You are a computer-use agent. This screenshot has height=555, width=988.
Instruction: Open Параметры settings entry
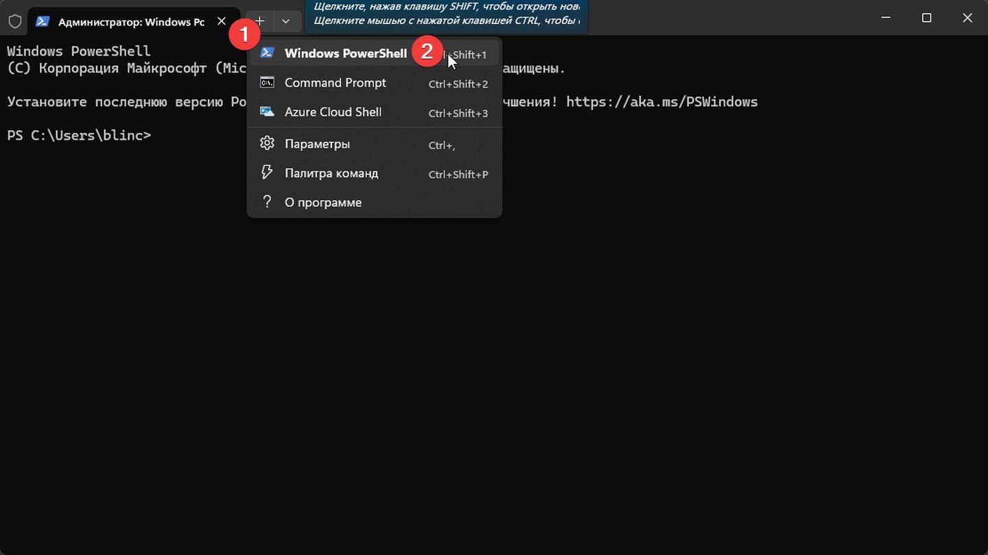click(374, 144)
